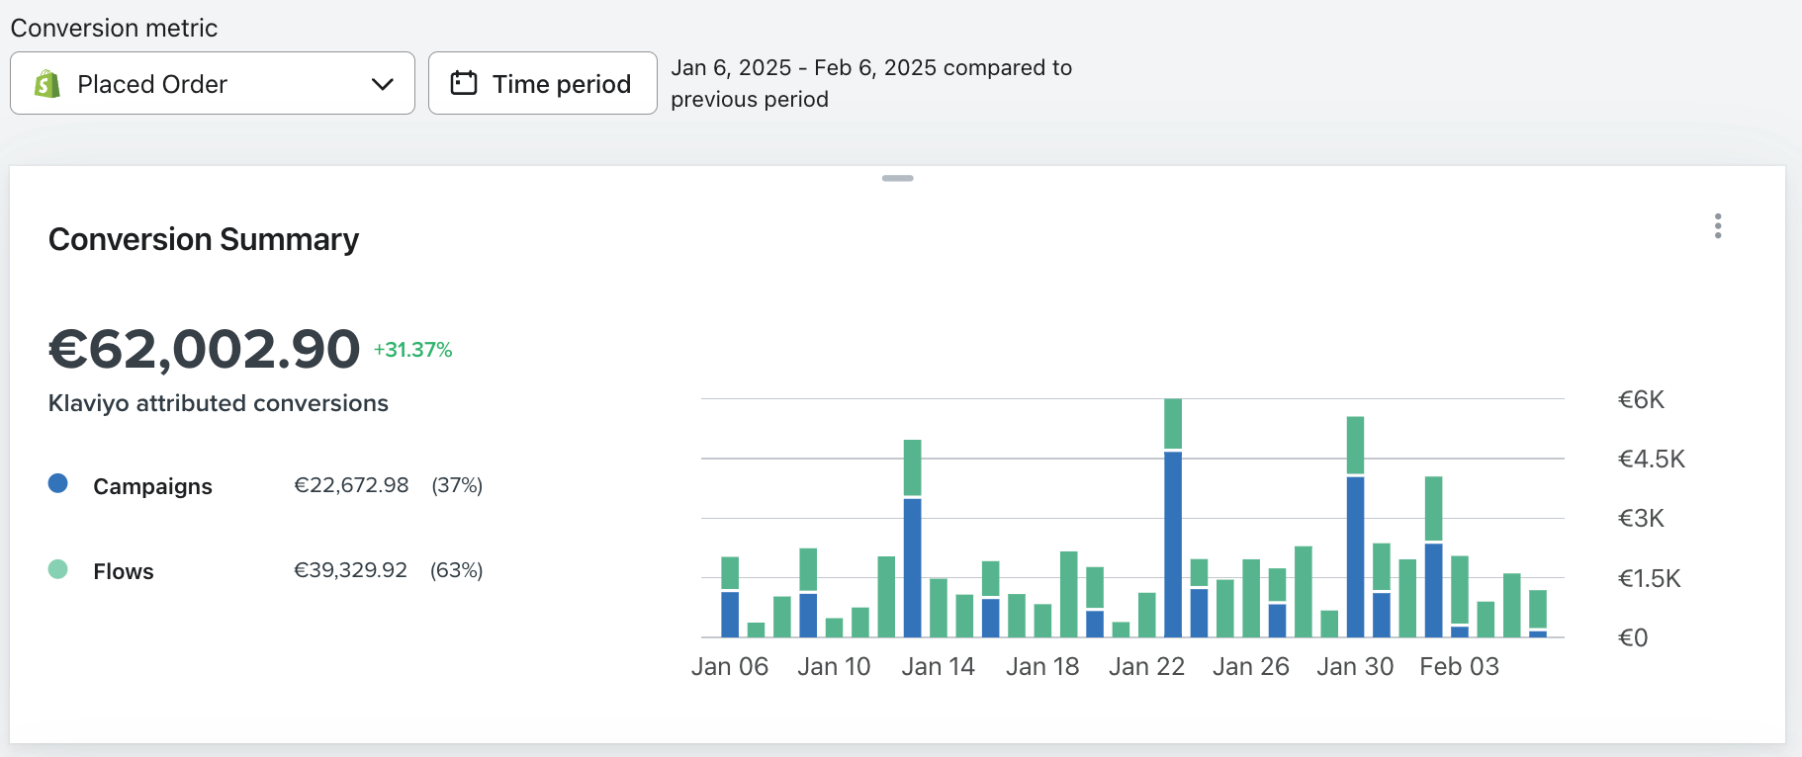The image size is (1802, 757).
Task: Open the three-dot card options menu
Action: 1718,226
